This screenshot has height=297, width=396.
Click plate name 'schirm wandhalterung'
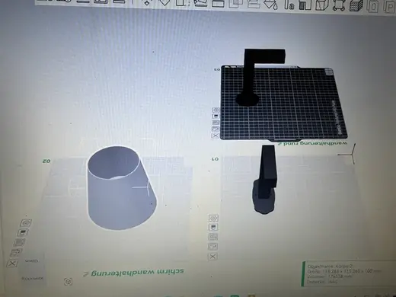(137, 272)
